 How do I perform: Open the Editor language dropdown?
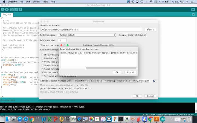tap(87, 35)
